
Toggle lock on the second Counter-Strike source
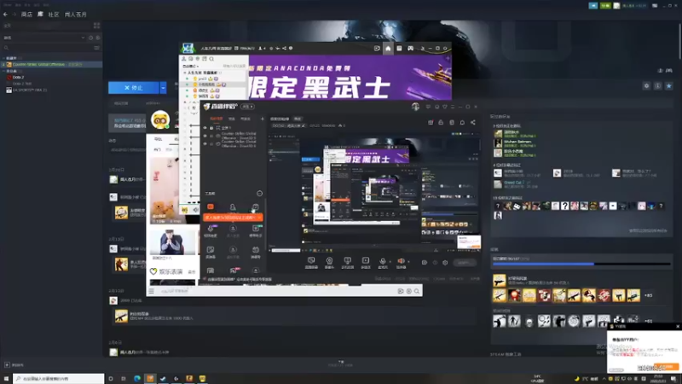pyautogui.click(x=211, y=136)
